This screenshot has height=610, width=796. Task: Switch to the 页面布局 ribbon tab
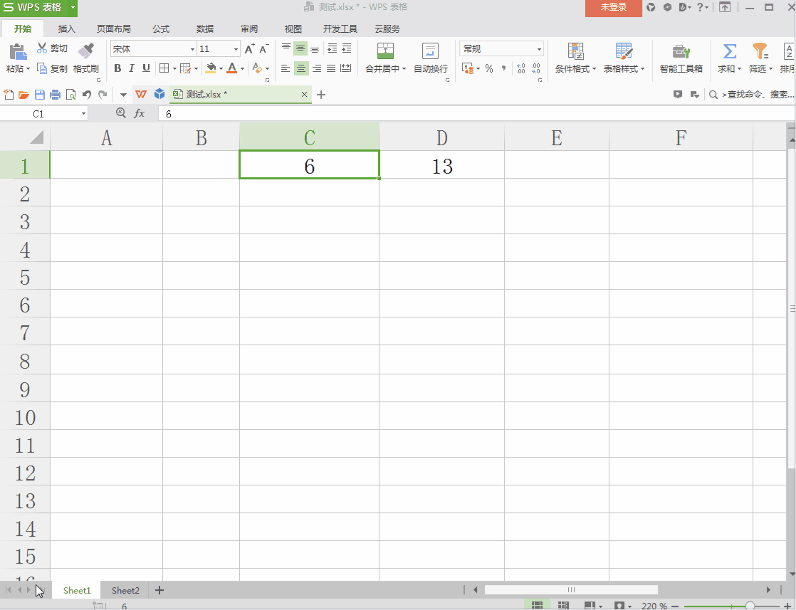click(x=114, y=29)
